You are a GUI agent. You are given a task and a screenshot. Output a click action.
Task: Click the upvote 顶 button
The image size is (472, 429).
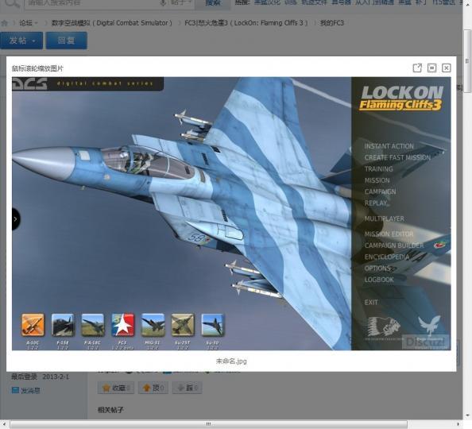[x=153, y=388]
